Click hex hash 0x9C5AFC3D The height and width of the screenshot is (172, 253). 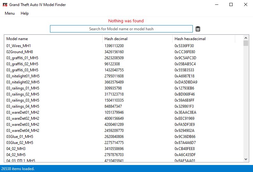(x=185, y=58)
